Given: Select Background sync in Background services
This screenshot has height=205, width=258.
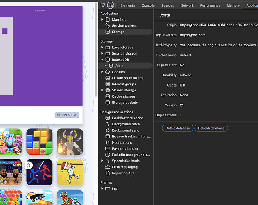Looking at the screenshot, I should point(126,130).
